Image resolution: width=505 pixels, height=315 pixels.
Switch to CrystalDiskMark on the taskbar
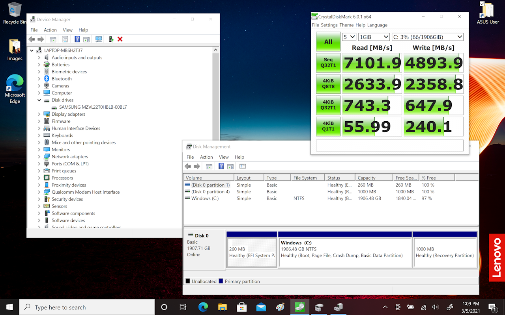[x=300, y=307]
